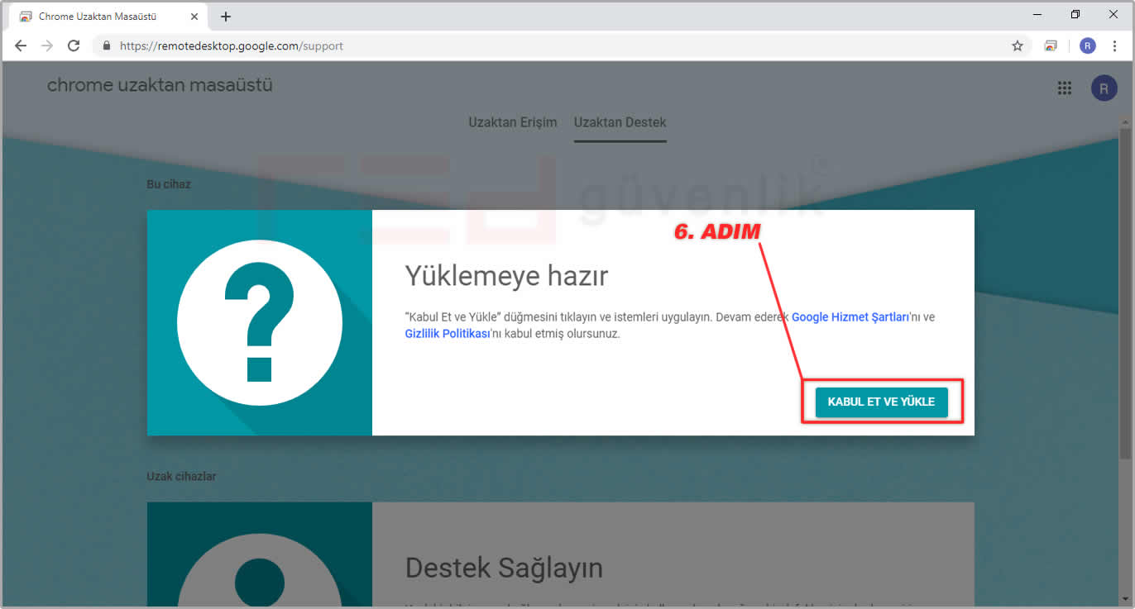The height and width of the screenshot is (609, 1135).
Task: Click the Destek Sağlayın heading
Action: pos(504,569)
